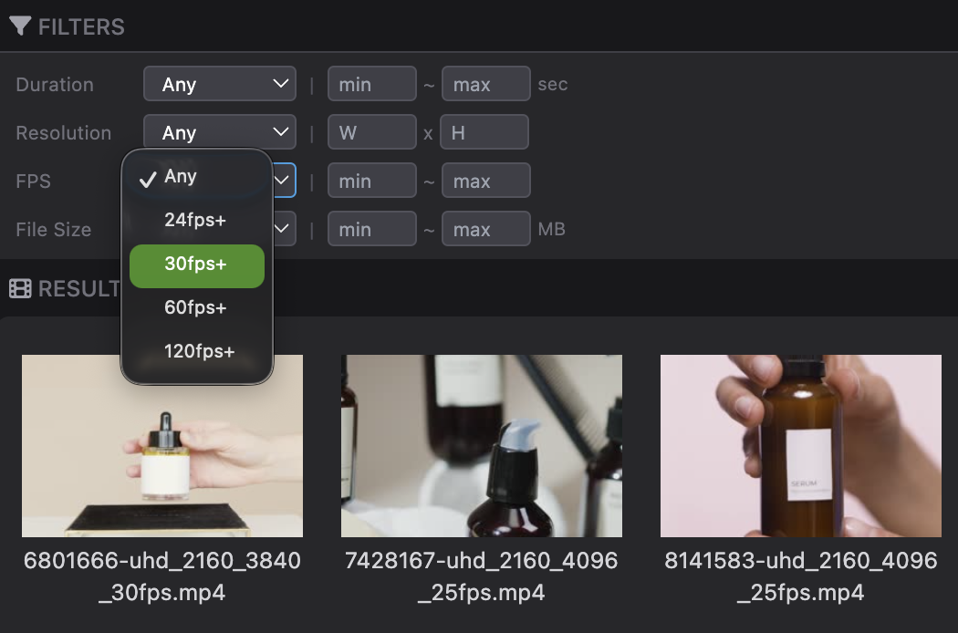The height and width of the screenshot is (633, 958).
Task: Click the 8141583 amber bottle thumbnail
Action: point(800,445)
